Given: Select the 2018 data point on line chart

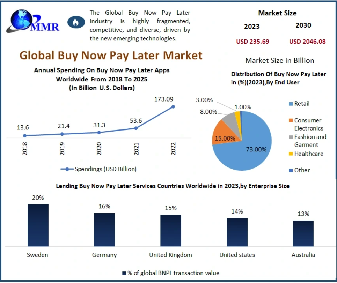Looking at the screenshot, I should tap(25, 136).
